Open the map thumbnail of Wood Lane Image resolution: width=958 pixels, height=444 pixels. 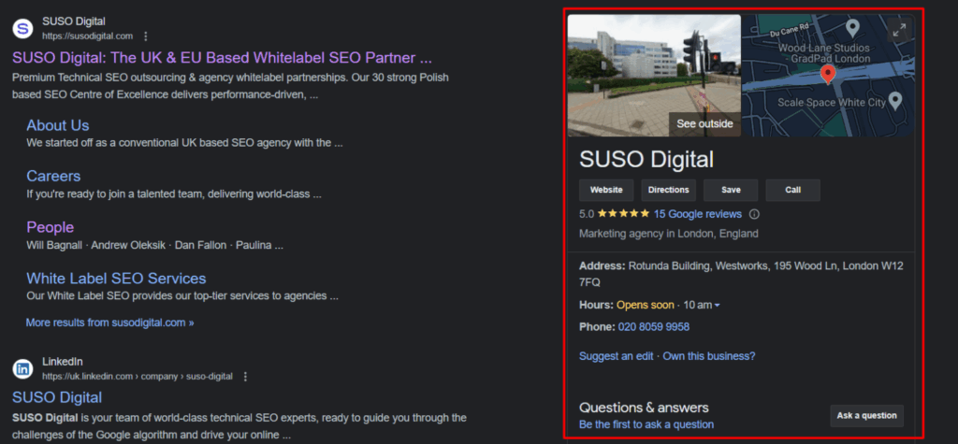click(829, 75)
